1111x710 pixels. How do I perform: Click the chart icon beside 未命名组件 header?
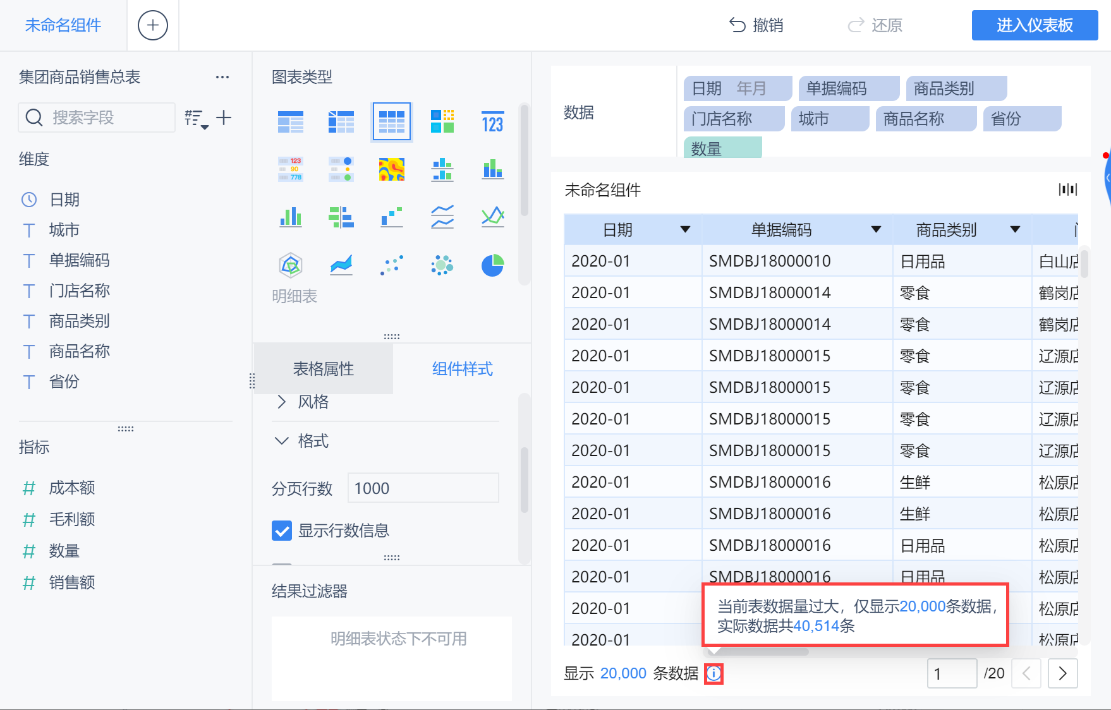click(1069, 190)
